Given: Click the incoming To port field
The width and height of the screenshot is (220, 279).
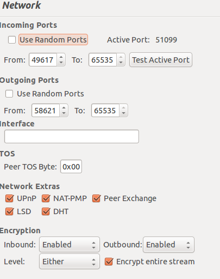Looking at the screenshot, I should click(x=103, y=60).
